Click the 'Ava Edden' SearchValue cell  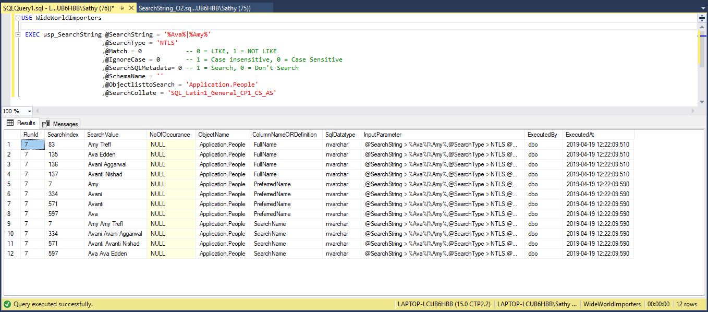pyautogui.click(x=115, y=154)
